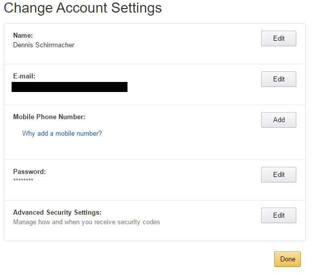Click the word 'Settings' in the page heading
Screen dimensions: 319x277
pos(136,9)
